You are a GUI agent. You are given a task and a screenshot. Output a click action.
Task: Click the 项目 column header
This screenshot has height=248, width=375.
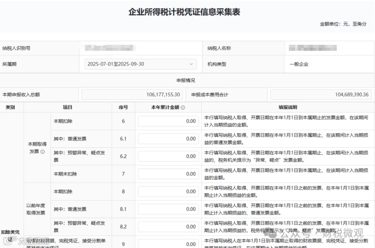[67, 107]
